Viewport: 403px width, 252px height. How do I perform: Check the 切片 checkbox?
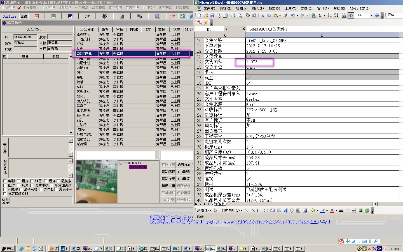[18, 185]
